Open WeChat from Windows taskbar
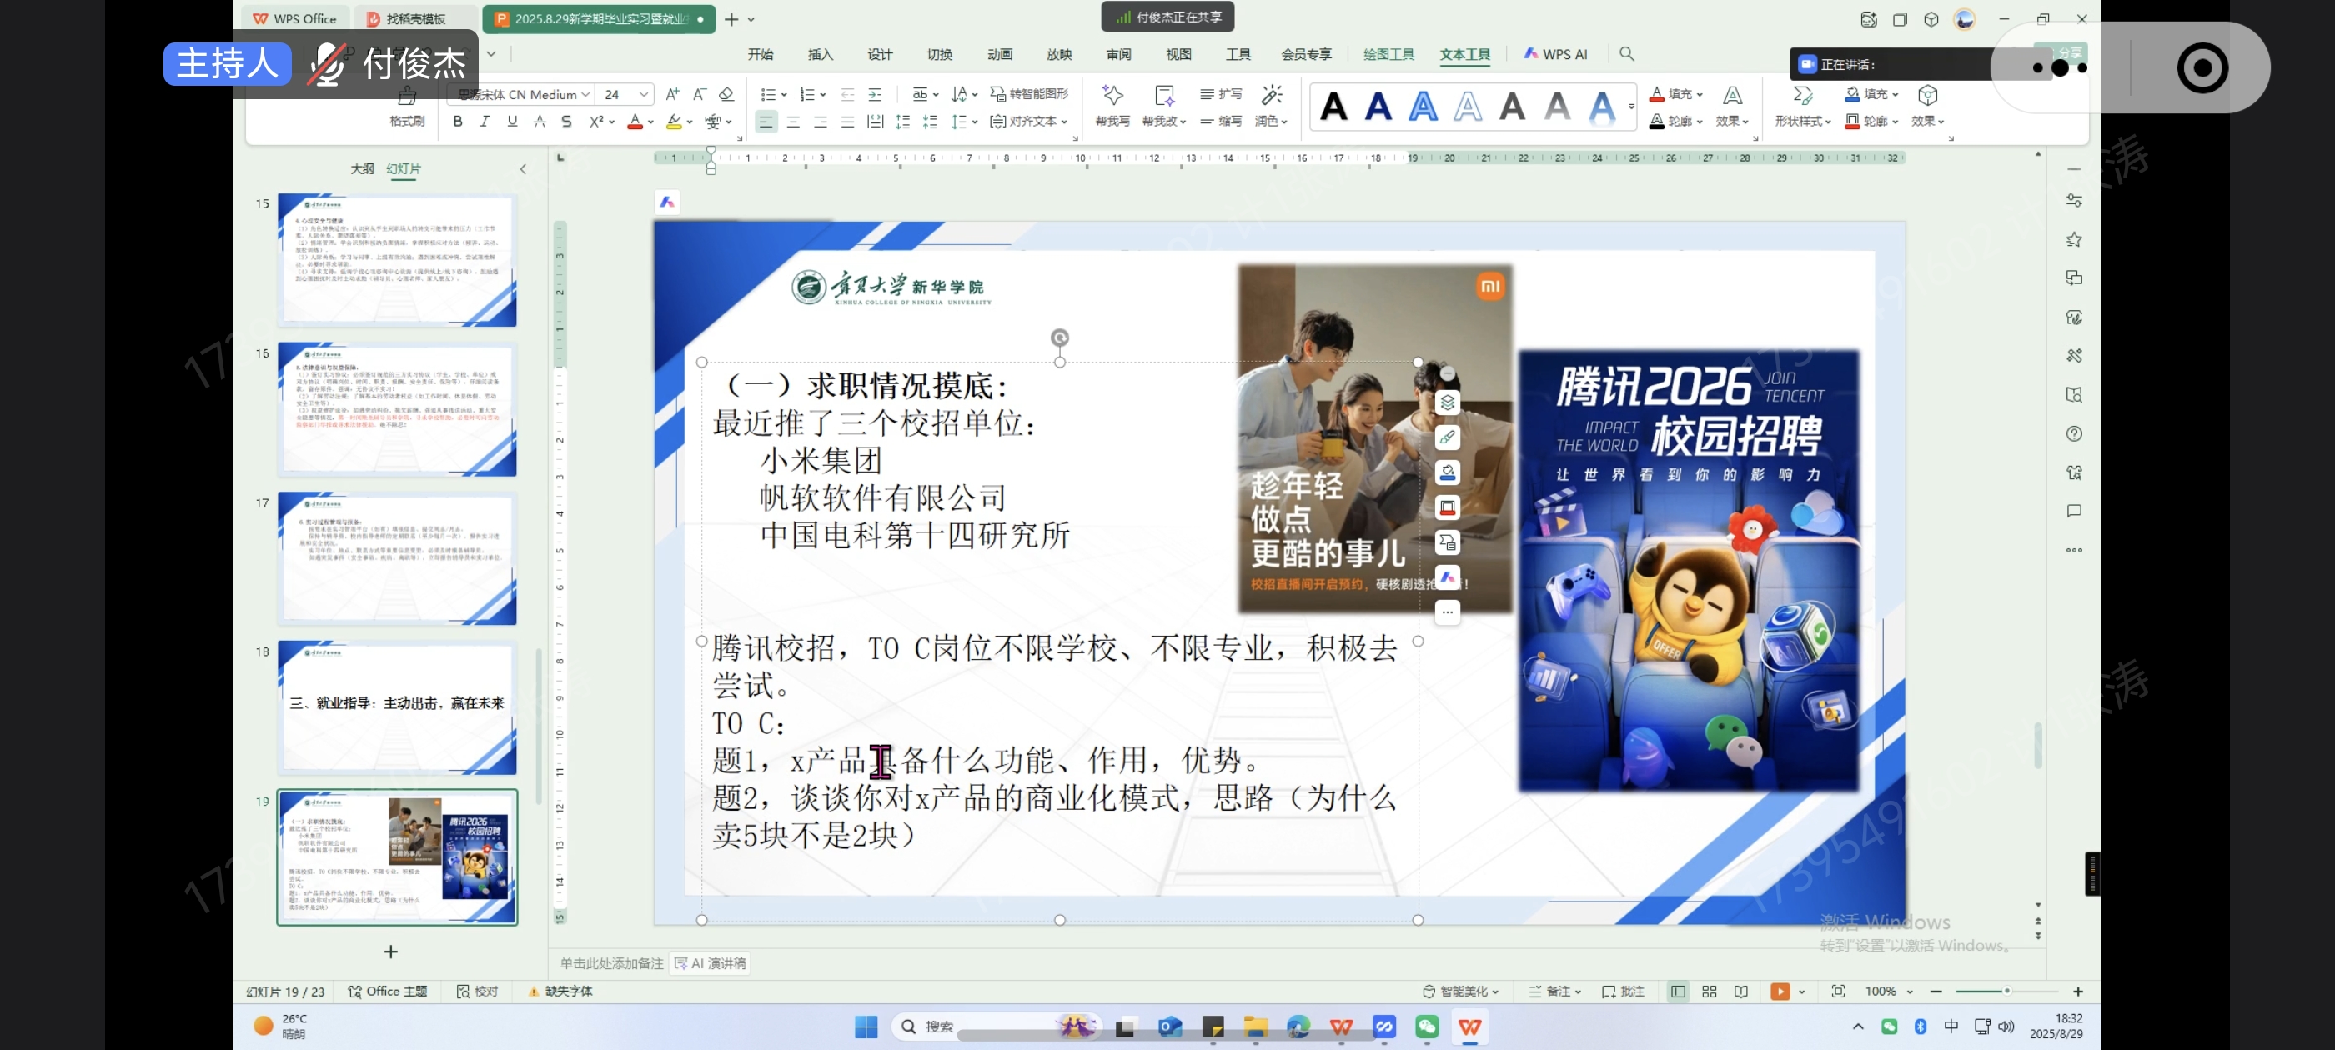The width and height of the screenshot is (2335, 1050). click(x=1427, y=1027)
